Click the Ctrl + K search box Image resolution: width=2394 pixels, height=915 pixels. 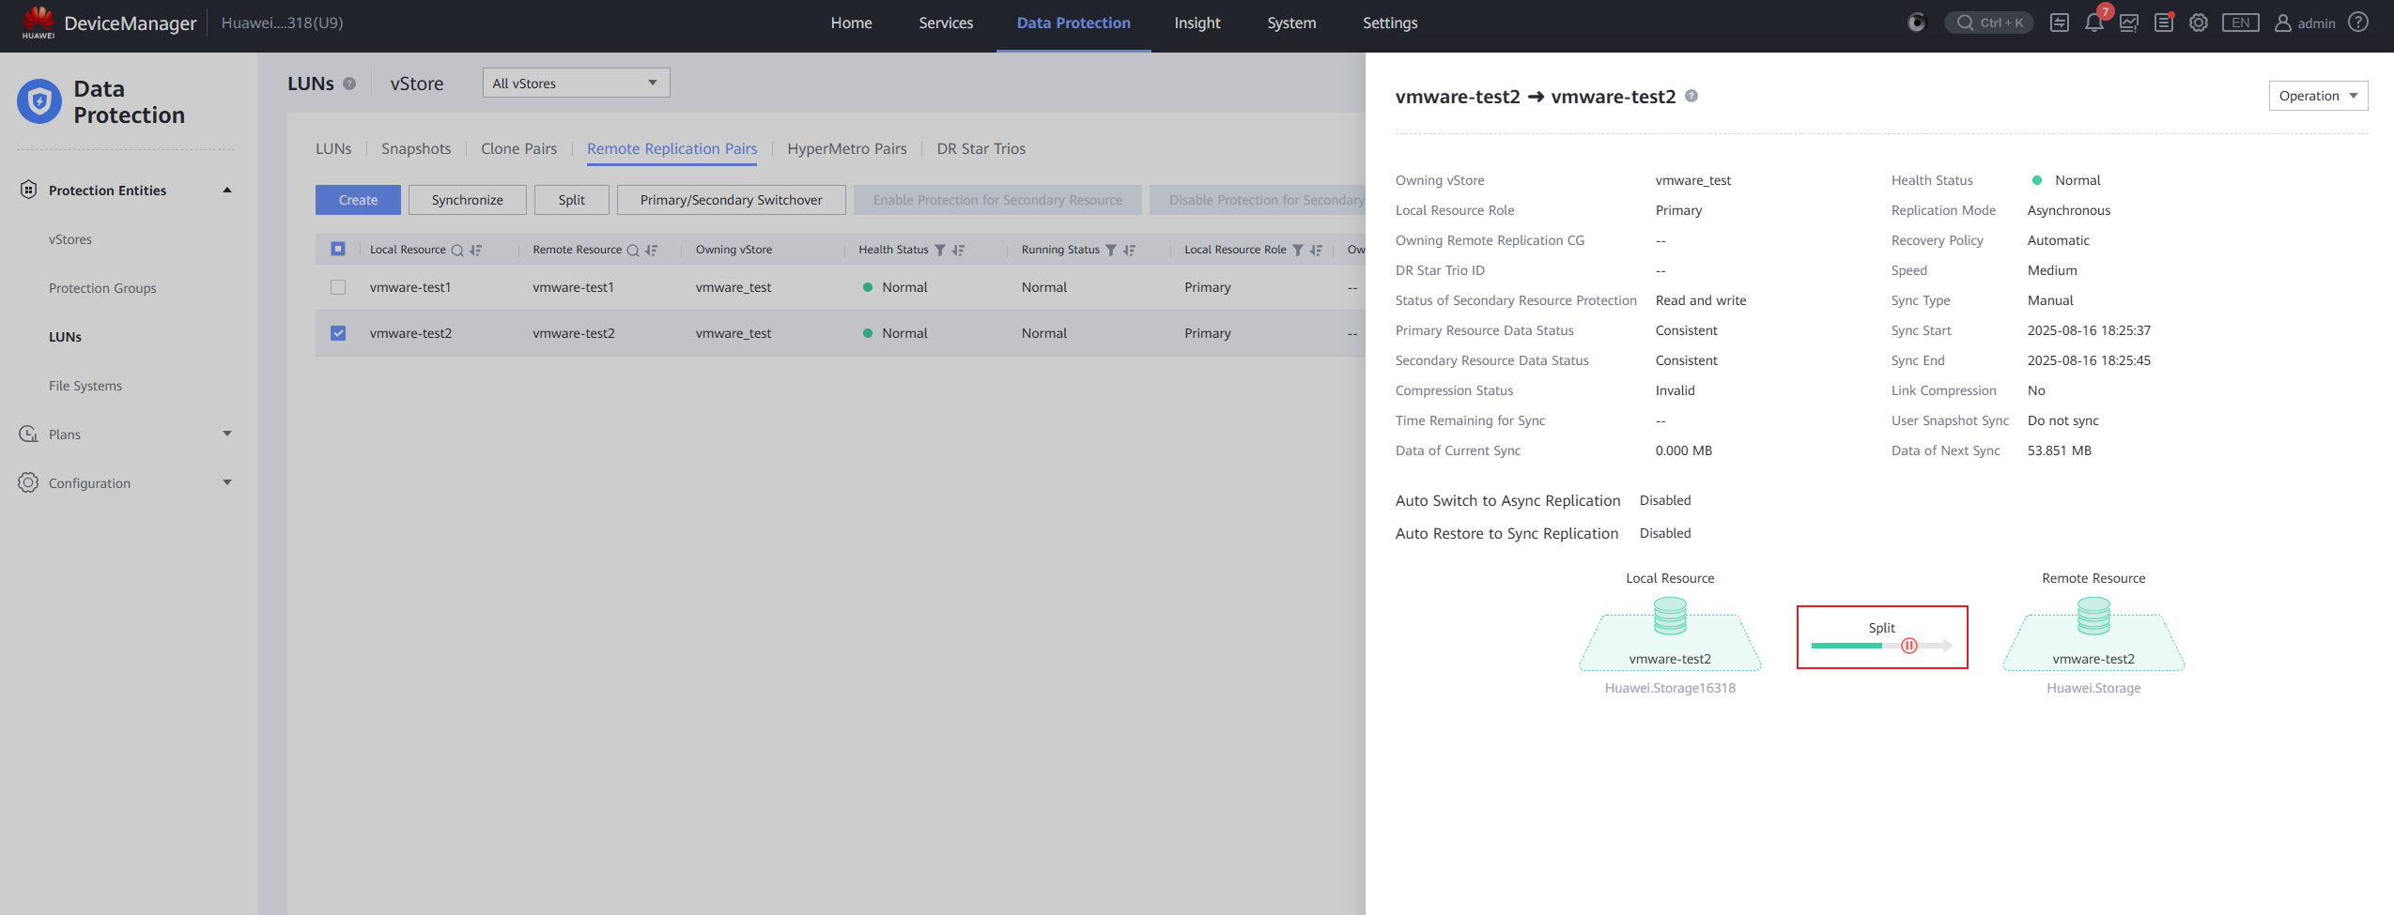tap(1989, 23)
